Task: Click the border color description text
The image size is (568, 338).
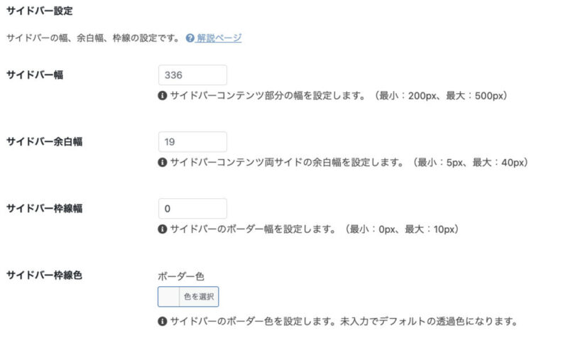Action: pyautogui.click(x=344, y=321)
